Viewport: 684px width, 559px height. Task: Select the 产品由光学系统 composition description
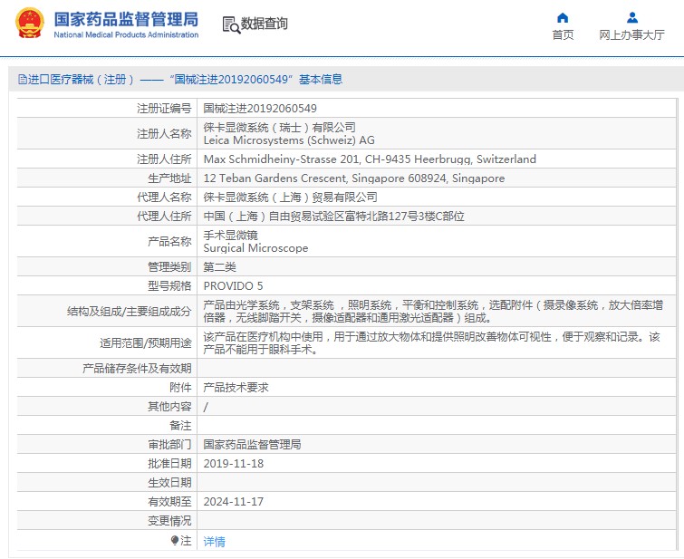433,311
